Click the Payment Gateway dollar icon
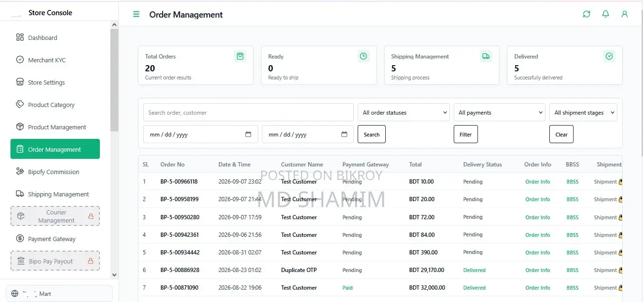Viewport: 643px width, 302px height. click(20, 238)
